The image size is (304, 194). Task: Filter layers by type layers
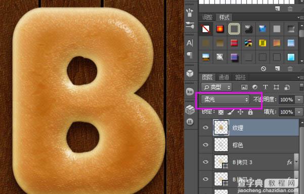[x=265, y=87]
